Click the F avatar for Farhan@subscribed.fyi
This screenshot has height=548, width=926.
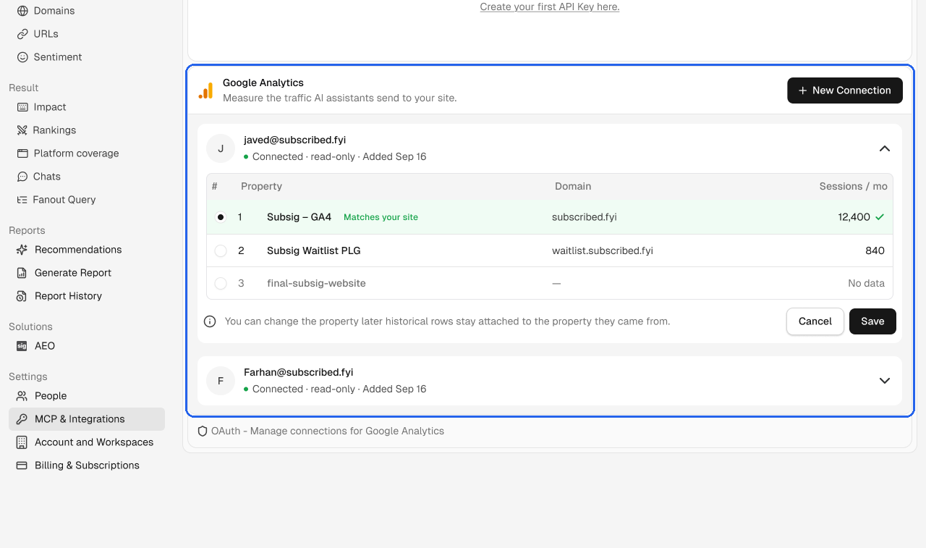coord(221,381)
